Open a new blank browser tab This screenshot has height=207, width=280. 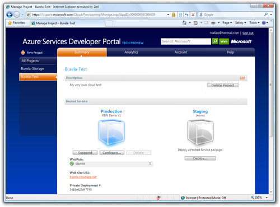tap(109, 23)
